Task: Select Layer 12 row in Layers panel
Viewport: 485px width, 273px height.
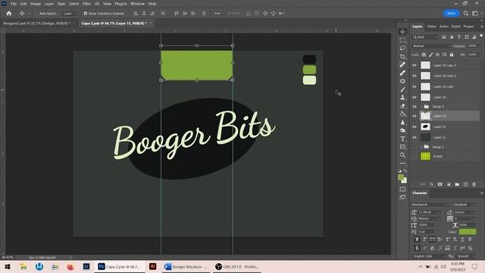Action: pos(445,127)
